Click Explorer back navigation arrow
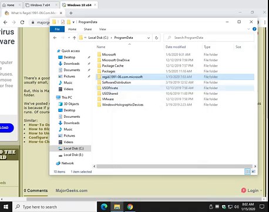The width and height of the screenshot is (269, 212). (55, 38)
